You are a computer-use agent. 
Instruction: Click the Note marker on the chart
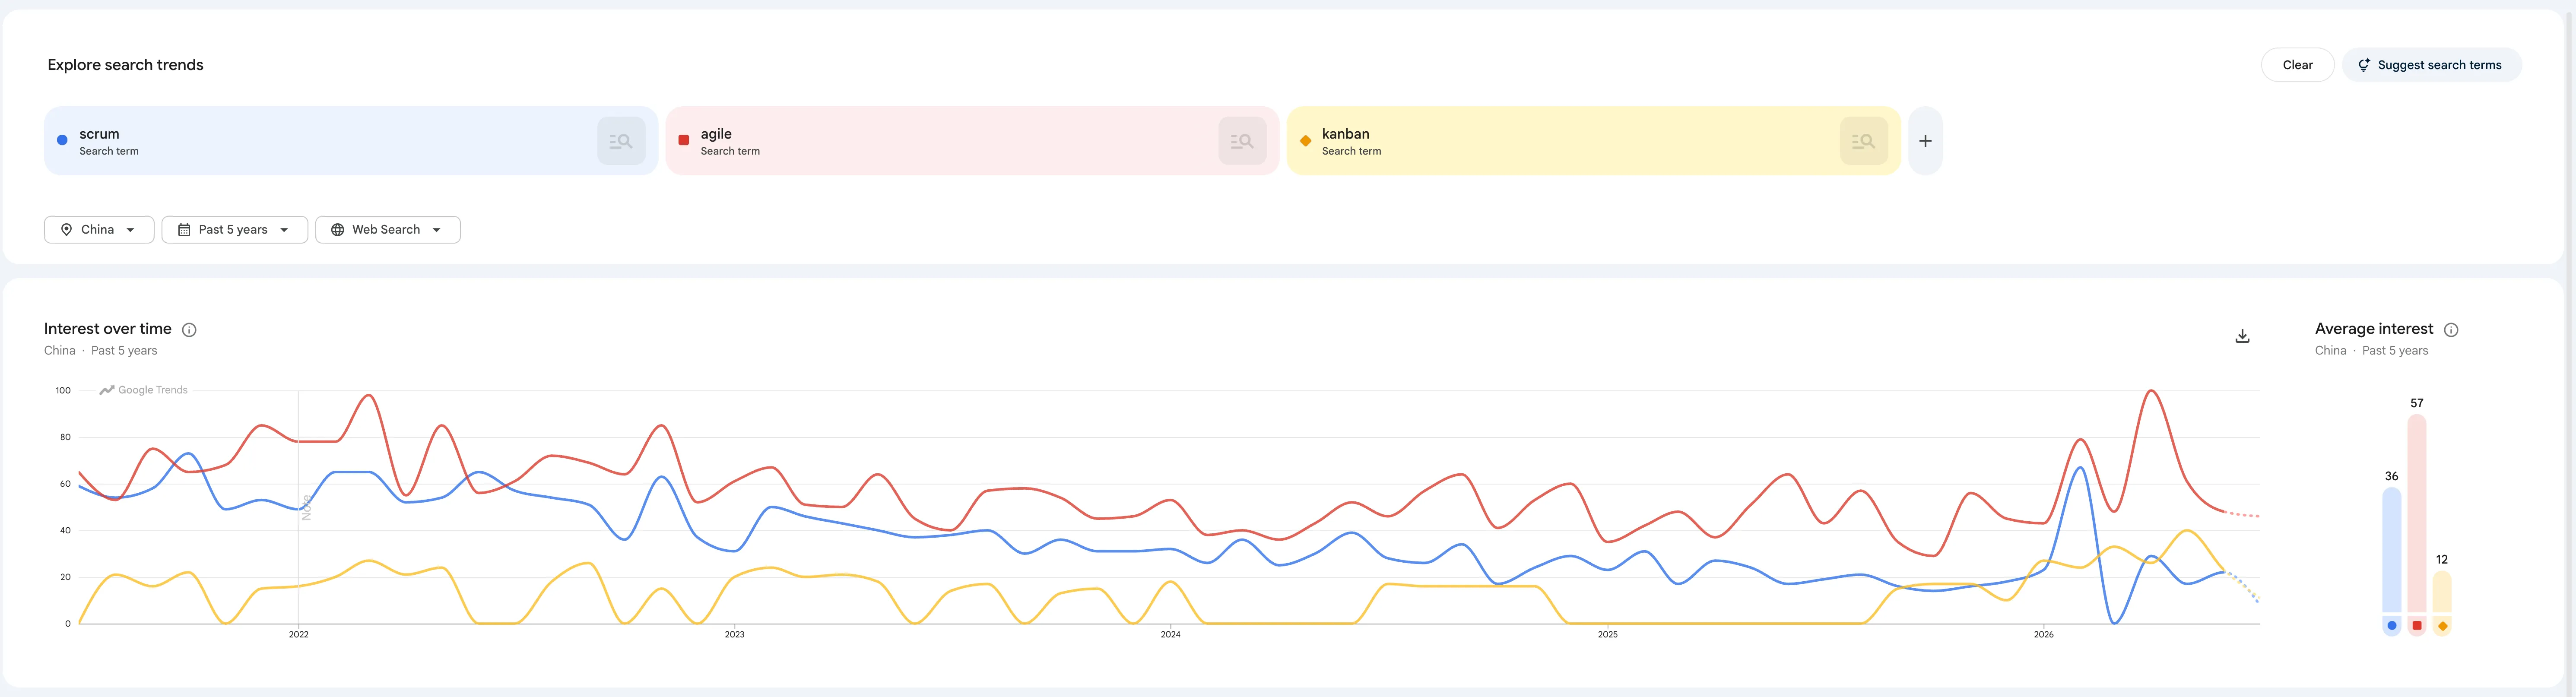pos(307,507)
